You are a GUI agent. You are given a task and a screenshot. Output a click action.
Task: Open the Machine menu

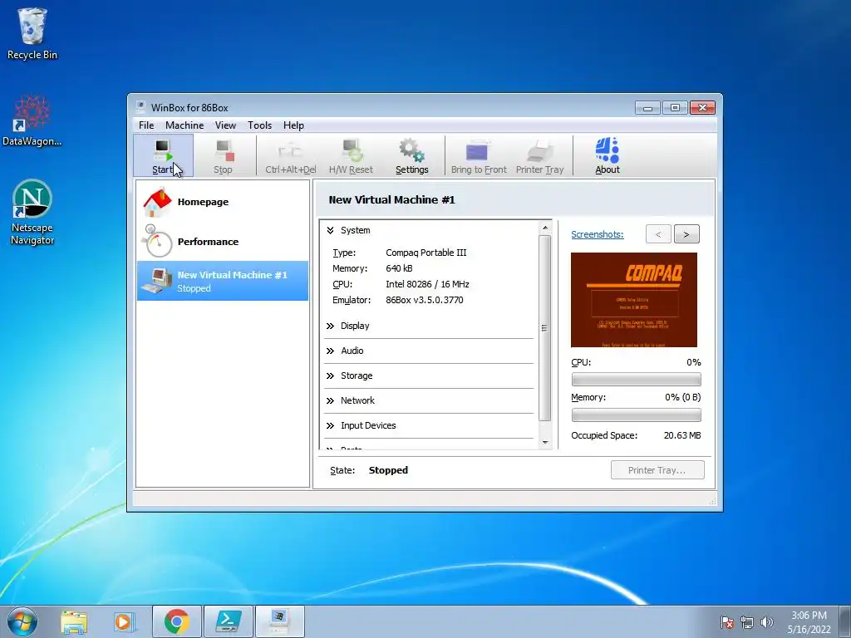tap(184, 125)
